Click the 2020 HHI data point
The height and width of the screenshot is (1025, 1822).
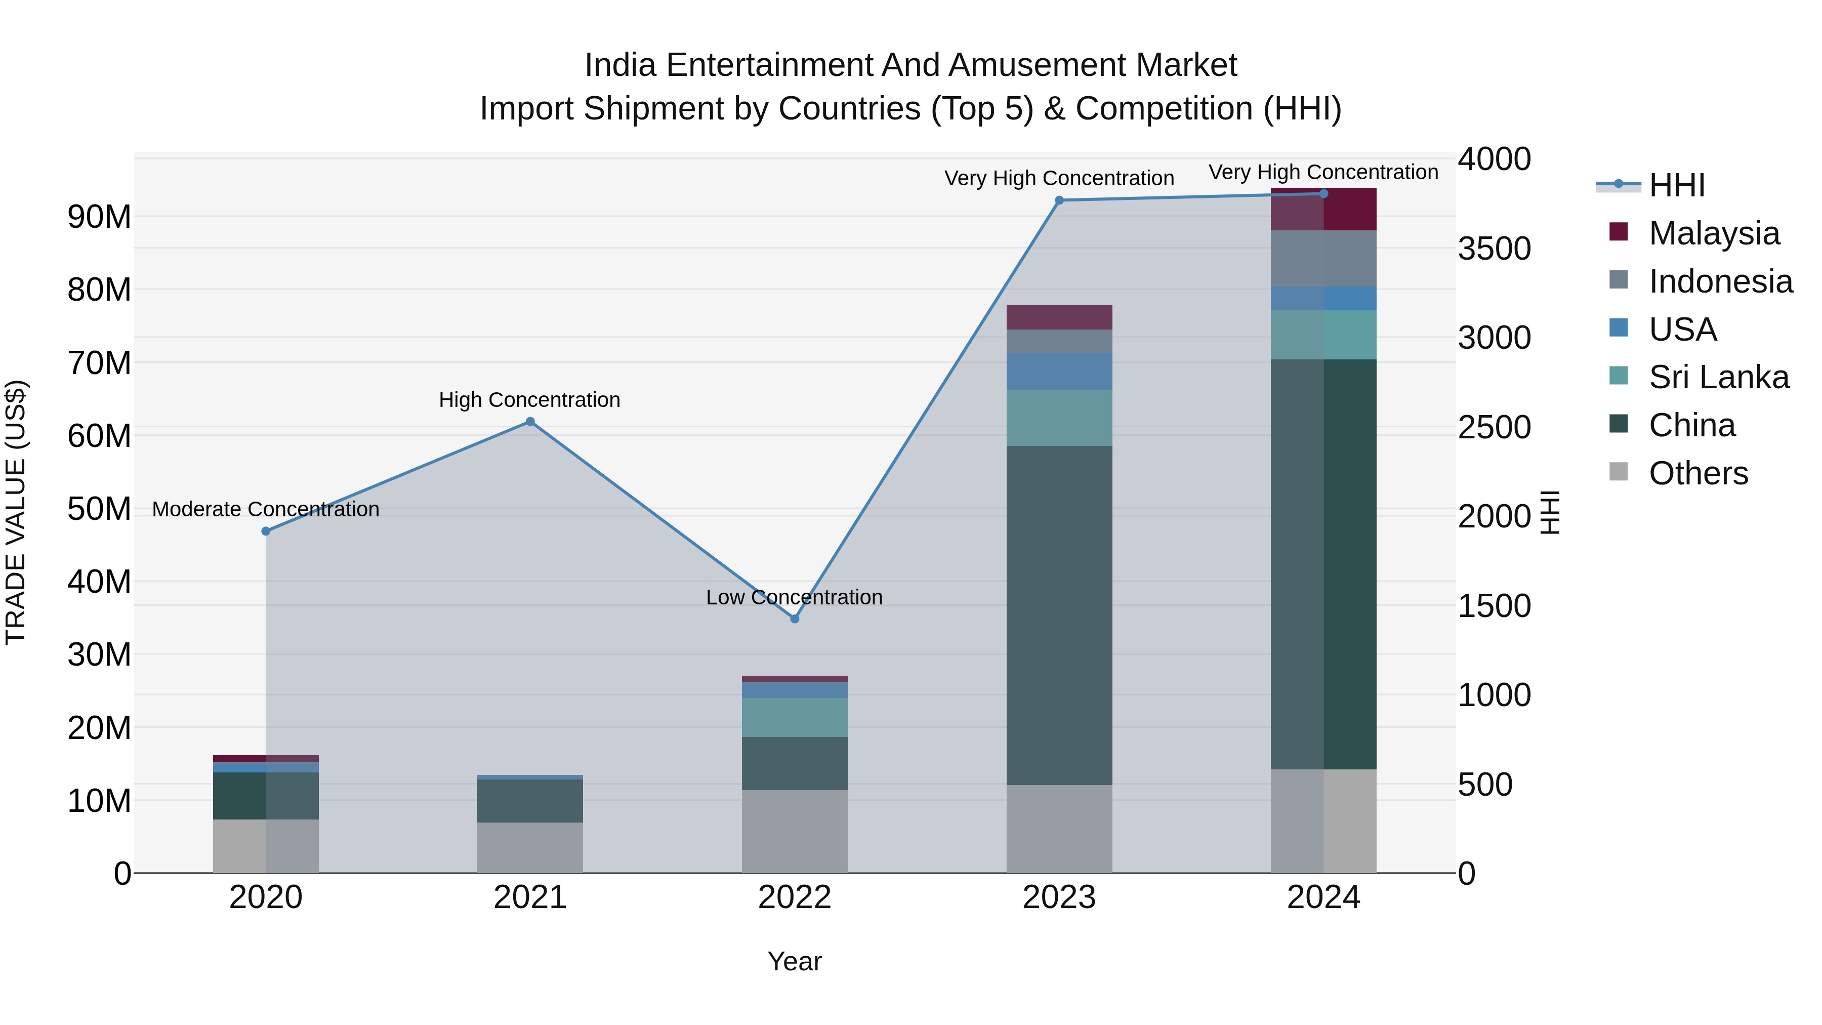coord(266,531)
